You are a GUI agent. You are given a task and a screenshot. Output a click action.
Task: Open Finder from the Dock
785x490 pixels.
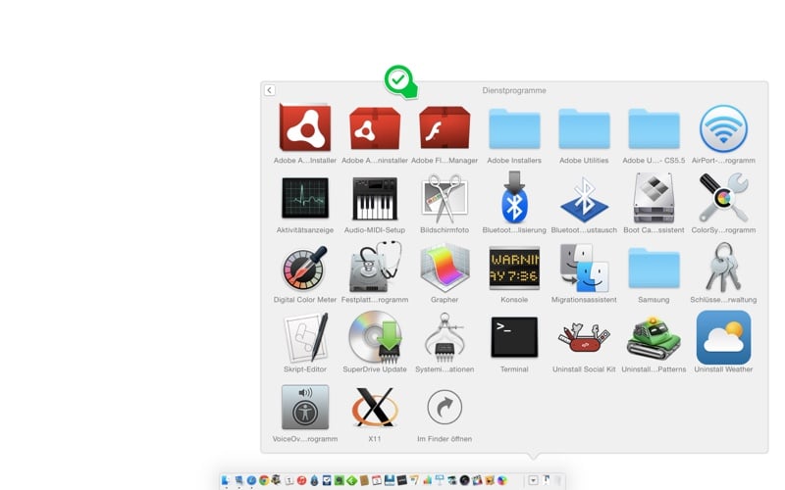pos(226,480)
